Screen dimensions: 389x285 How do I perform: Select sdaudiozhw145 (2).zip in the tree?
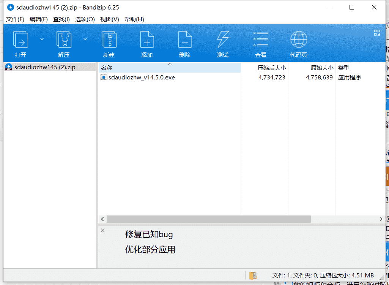(x=45, y=67)
